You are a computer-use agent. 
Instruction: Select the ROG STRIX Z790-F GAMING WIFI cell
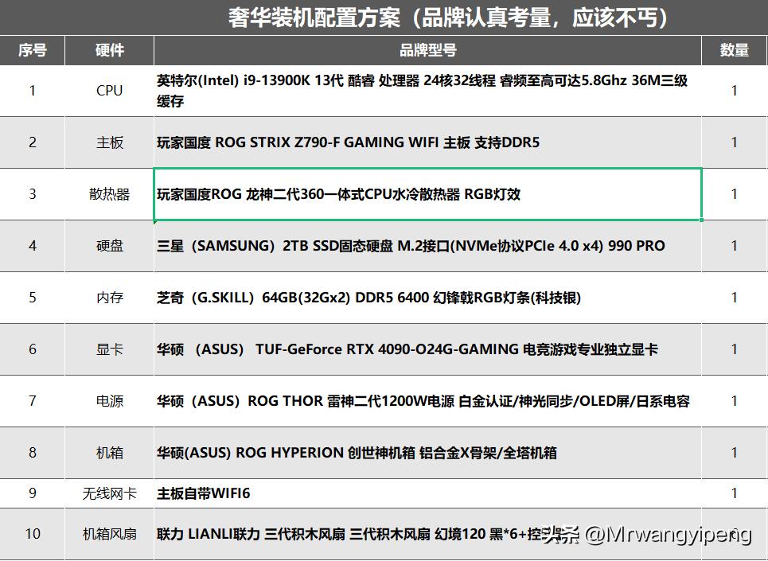point(427,142)
